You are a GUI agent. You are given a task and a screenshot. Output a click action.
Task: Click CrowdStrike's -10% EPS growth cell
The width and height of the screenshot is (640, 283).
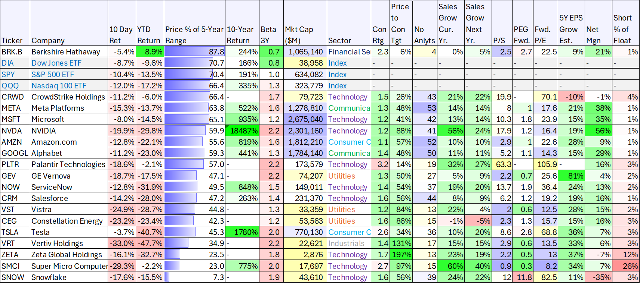571,97
